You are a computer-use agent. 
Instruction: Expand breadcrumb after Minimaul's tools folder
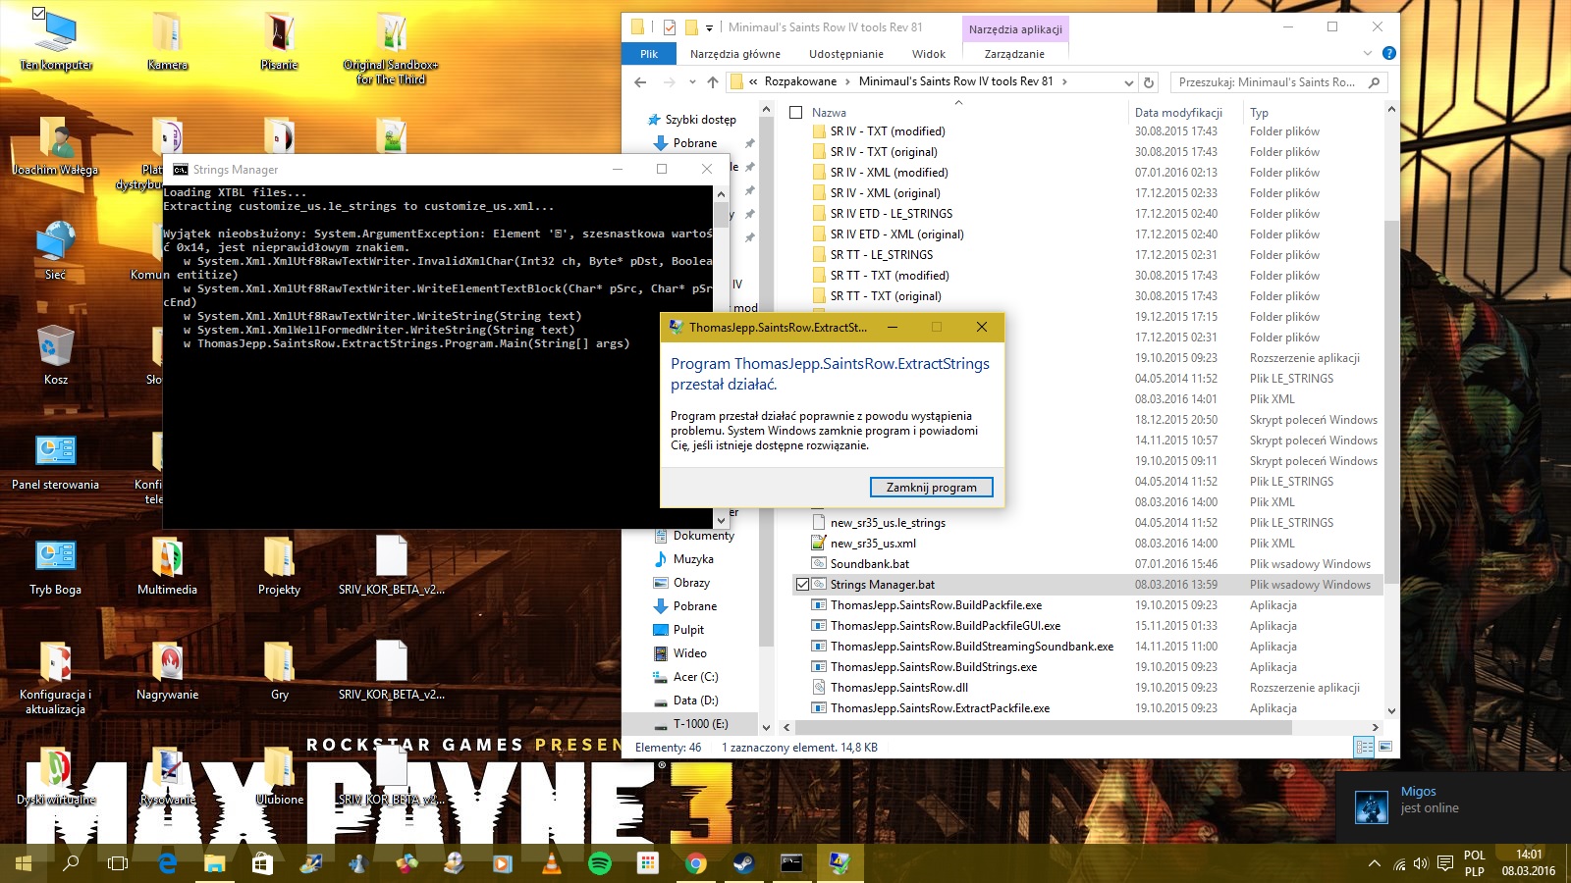[1064, 82]
